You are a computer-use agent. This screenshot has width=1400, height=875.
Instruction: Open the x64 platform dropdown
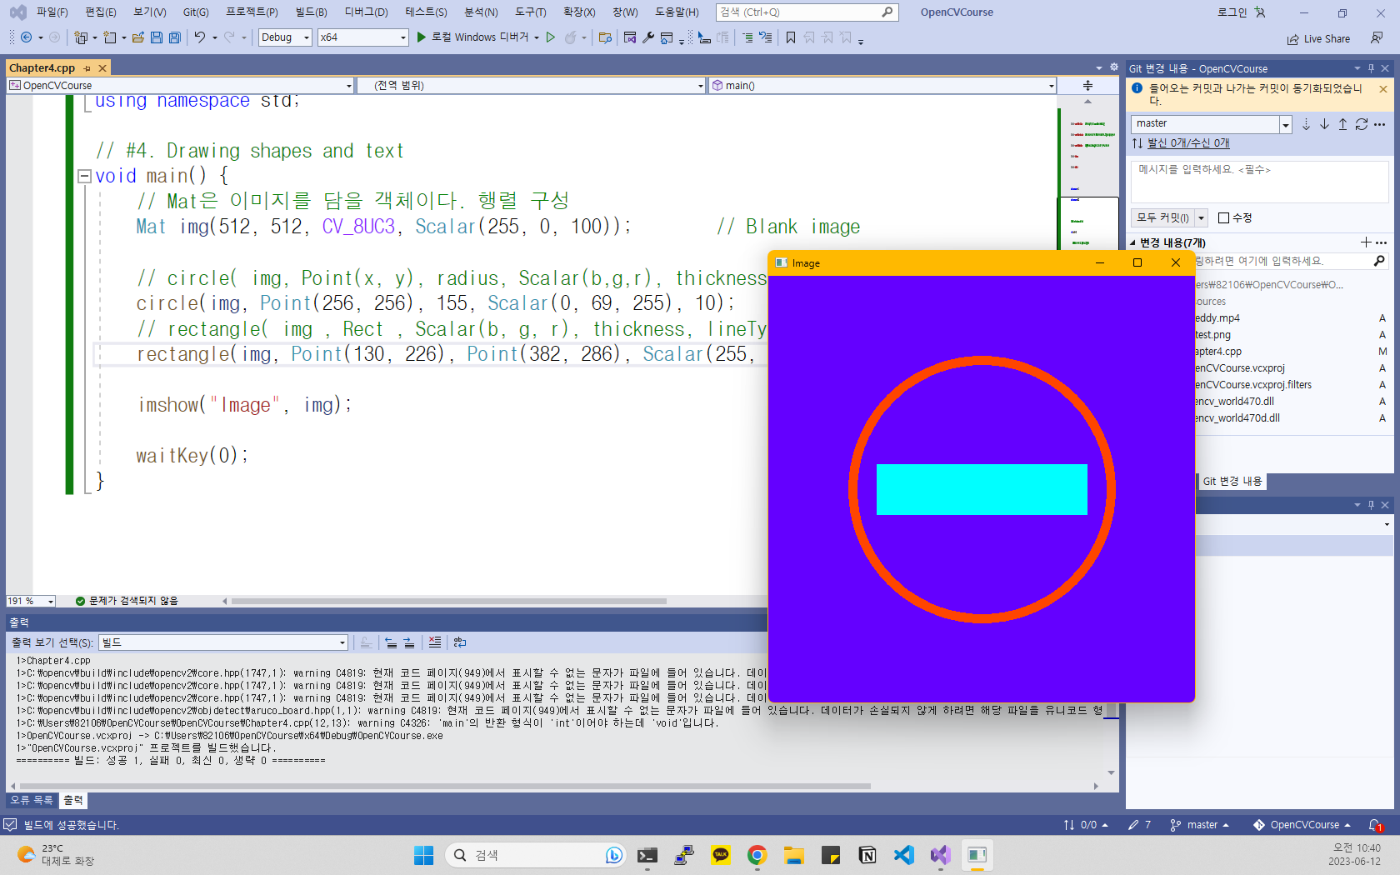click(363, 37)
